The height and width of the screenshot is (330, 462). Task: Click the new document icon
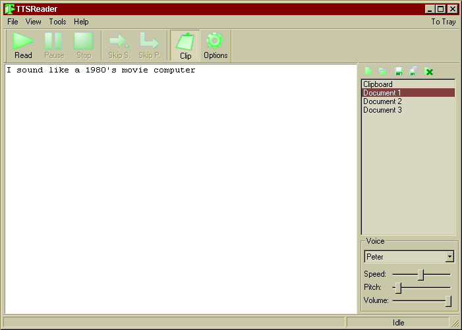(368, 71)
